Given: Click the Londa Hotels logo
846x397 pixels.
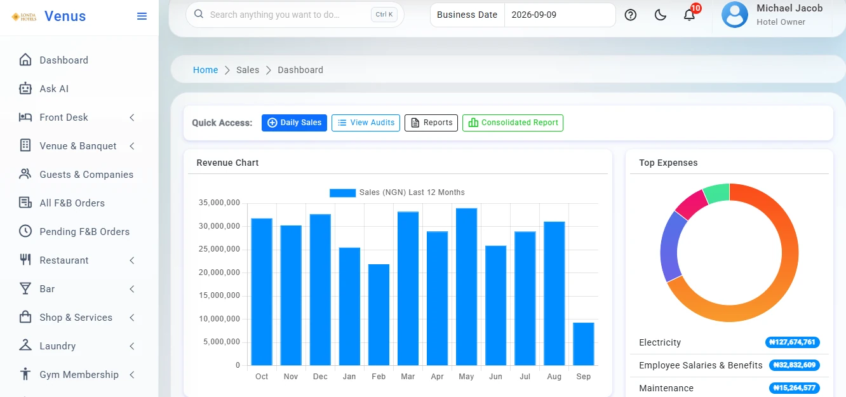Looking at the screenshot, I should pyautogui.click(x=24, y=17).
